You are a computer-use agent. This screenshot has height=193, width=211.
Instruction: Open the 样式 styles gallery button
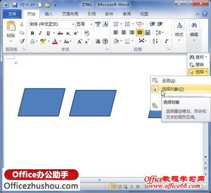[x=179, y=31]
